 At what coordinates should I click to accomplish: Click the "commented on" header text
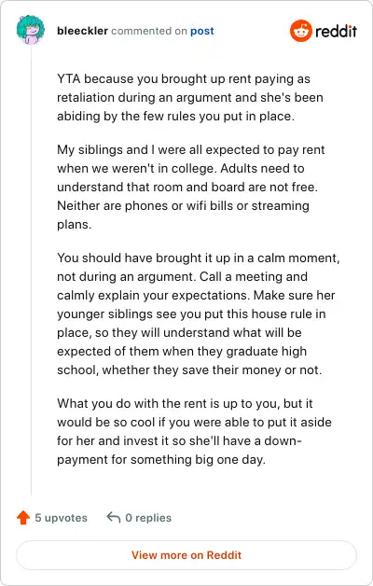[x=149, y=31]
